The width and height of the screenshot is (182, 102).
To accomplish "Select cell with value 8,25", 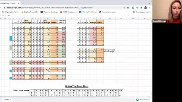I will click(93, 37).
